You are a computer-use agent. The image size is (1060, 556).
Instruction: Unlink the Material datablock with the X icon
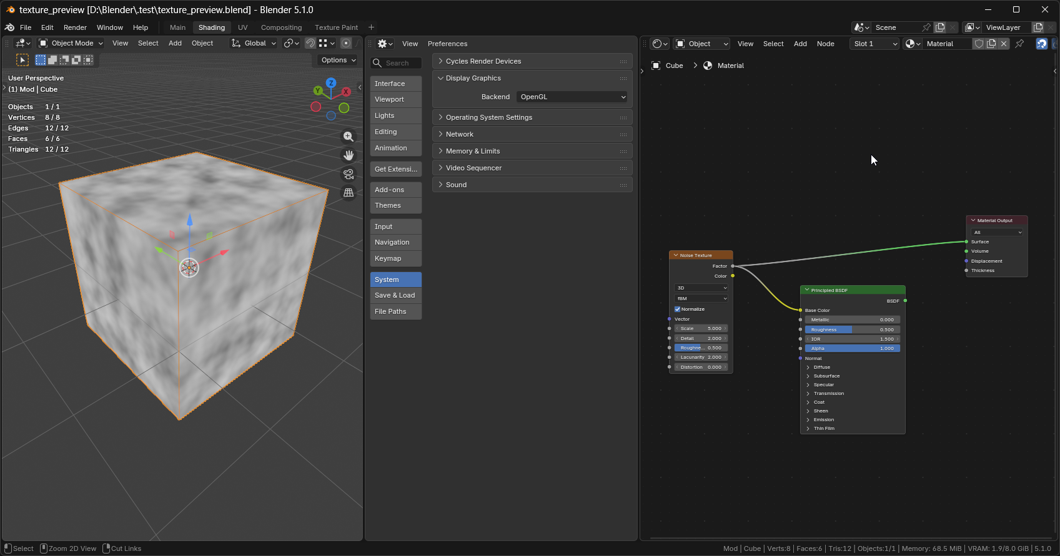tap(1004, 44)
